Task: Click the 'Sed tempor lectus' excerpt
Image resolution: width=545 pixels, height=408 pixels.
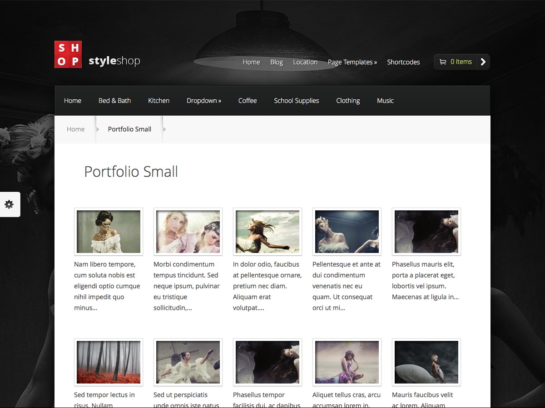Action: coord(104,400)
